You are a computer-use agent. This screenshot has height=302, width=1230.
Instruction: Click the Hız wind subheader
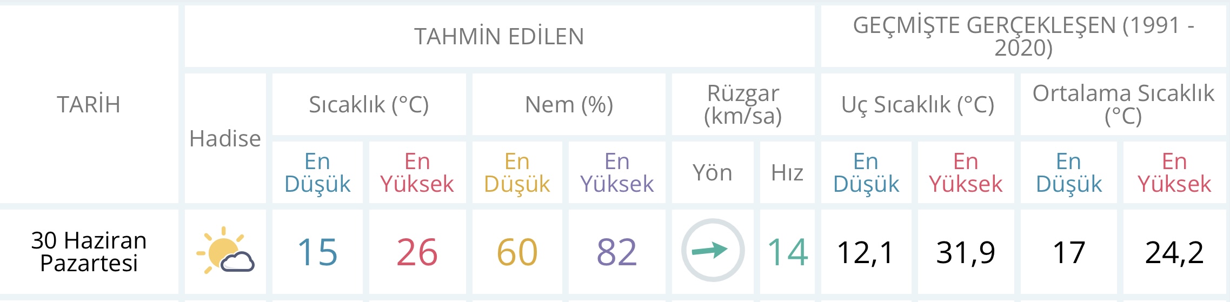(787, 173)
